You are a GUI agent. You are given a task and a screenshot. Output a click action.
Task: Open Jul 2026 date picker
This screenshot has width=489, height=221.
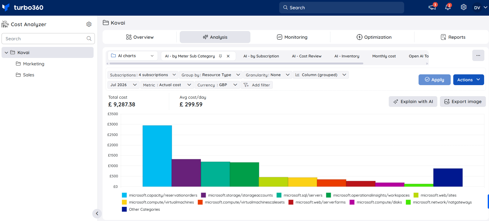pyautogui.click(x=123, y=85)
